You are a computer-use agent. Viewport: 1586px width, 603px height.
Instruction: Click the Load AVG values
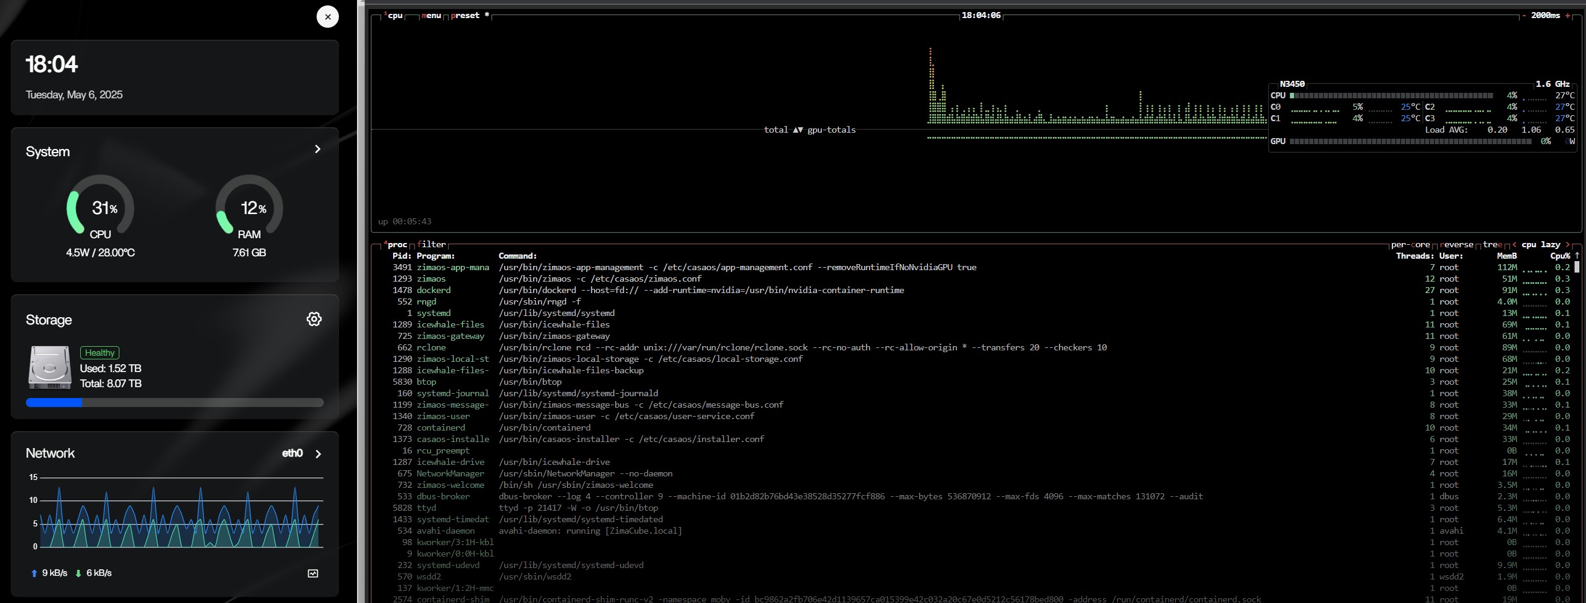[x=1531, y=130]
